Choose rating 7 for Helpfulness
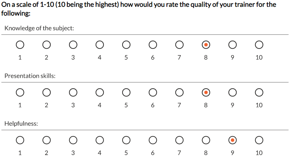This screenshot has height=160, width=289. pyautogui.click(x=179, y=140)
